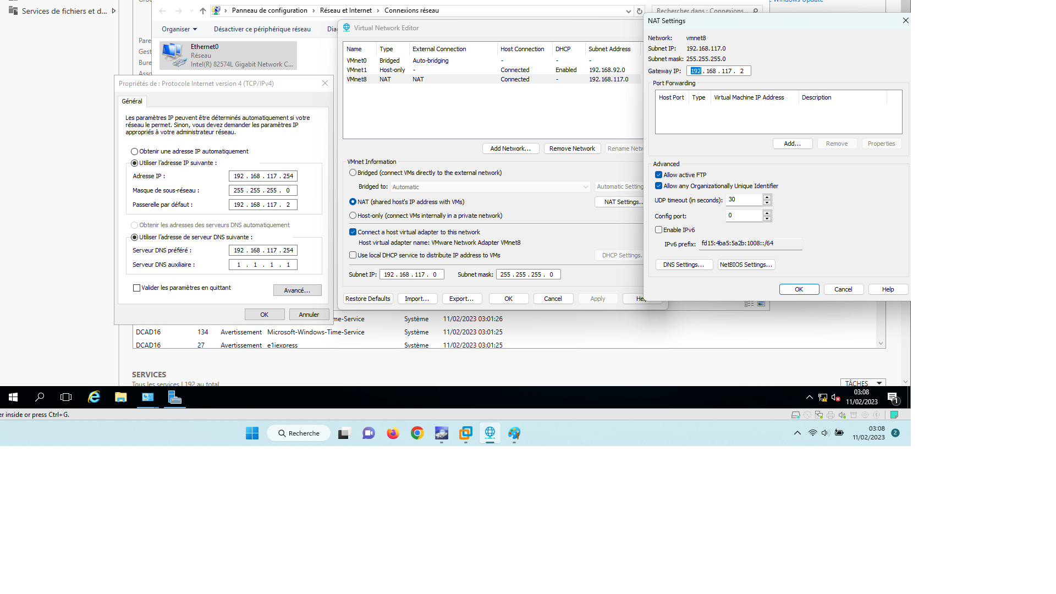Click OK in NAT Settings dialog

click(x=799, y=289)
